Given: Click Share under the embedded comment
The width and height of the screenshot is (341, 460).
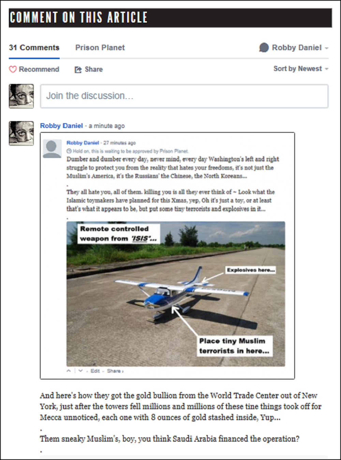Looking at the screenshot, I should coord(115,371).
